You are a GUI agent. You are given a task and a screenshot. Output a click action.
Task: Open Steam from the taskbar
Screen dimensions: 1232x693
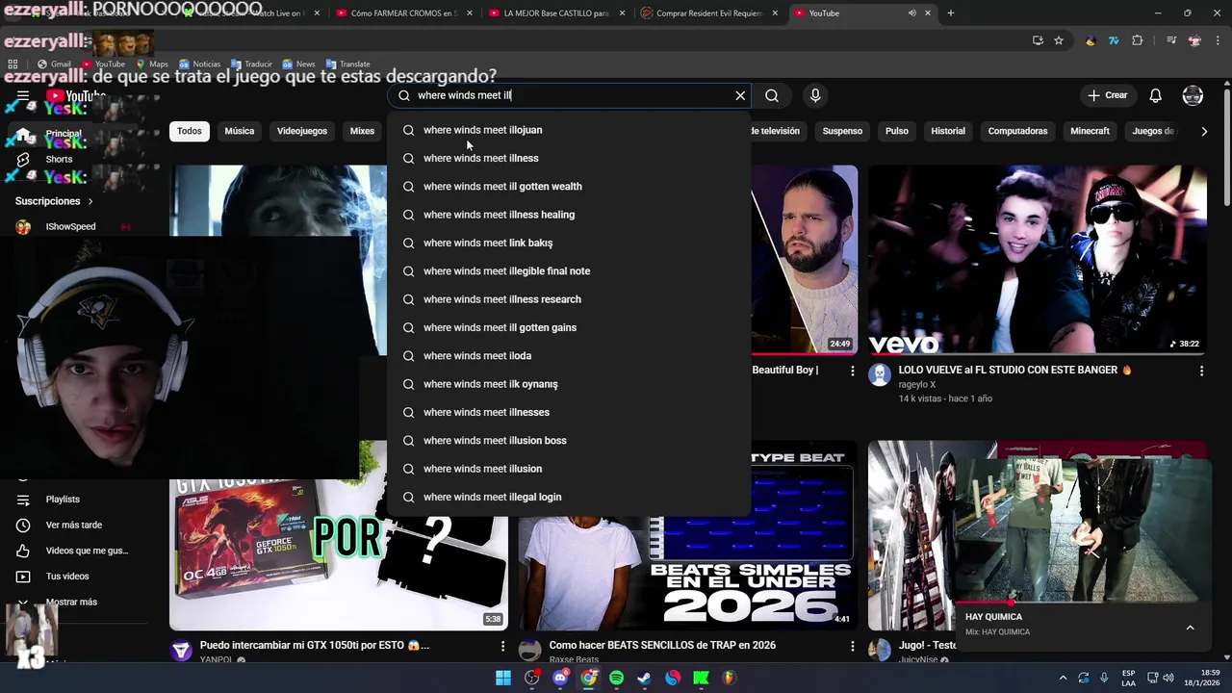pyautogui.click(x=645, y=678)
